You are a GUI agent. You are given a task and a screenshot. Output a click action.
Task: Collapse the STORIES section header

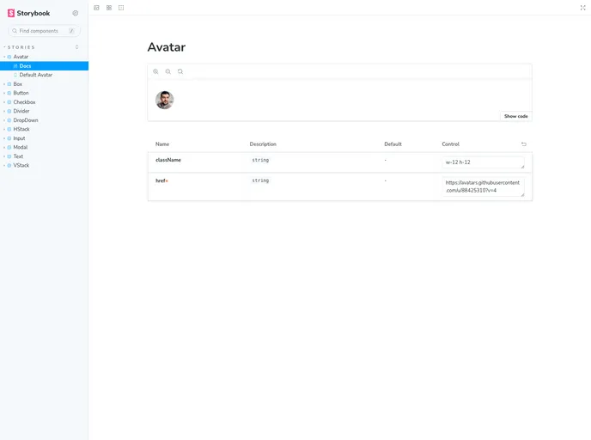tap(21, 47)
